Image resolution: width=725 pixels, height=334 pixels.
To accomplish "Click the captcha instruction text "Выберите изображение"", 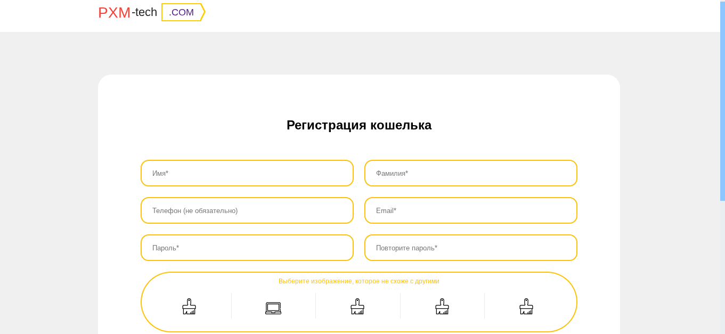I will (359, 281).
